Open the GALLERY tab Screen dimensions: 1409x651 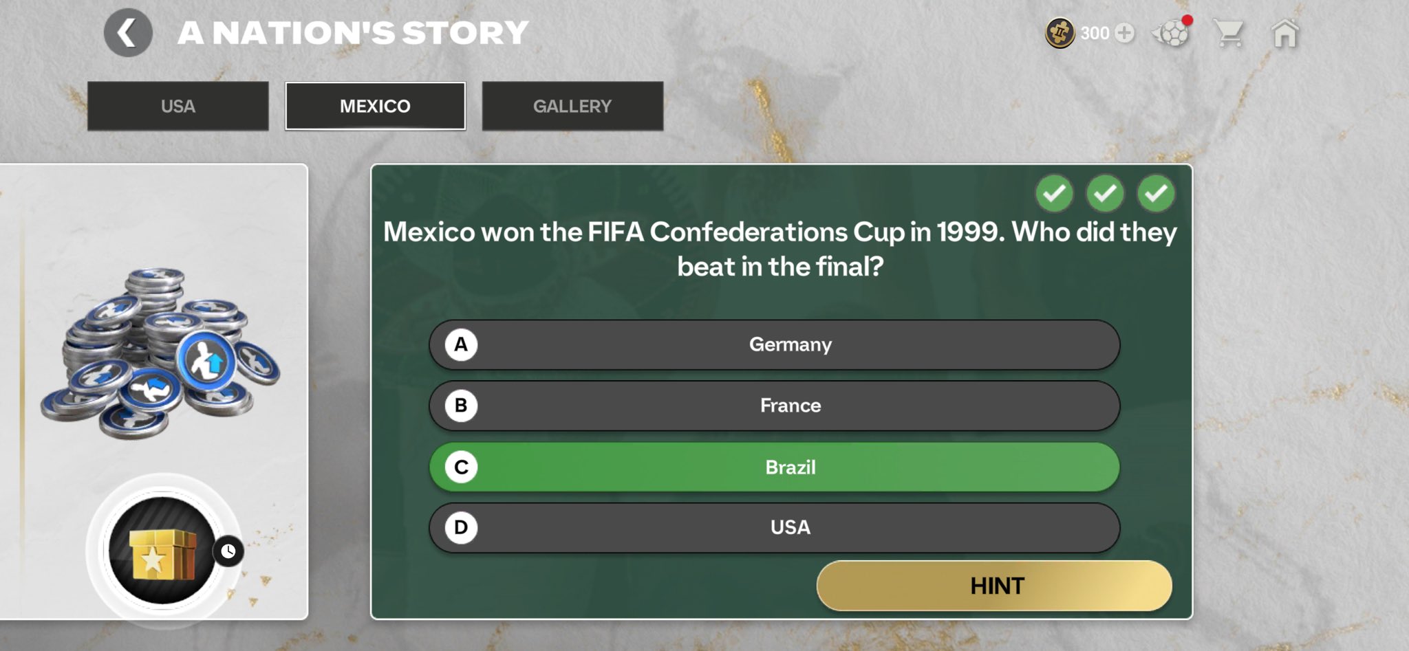pyautogui.click(x=572, y=107)
